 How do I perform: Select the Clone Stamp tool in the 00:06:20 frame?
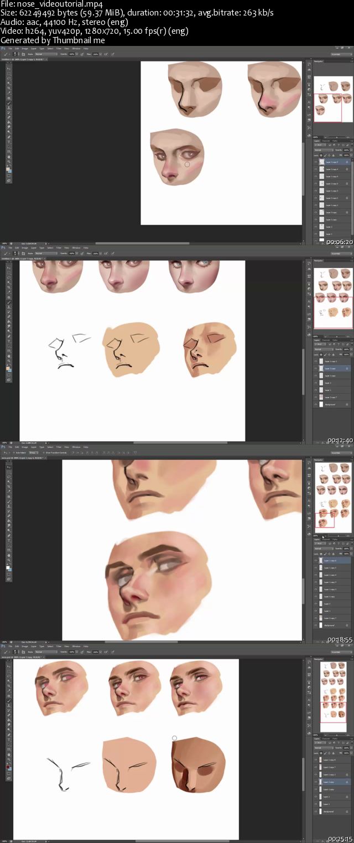9,107
